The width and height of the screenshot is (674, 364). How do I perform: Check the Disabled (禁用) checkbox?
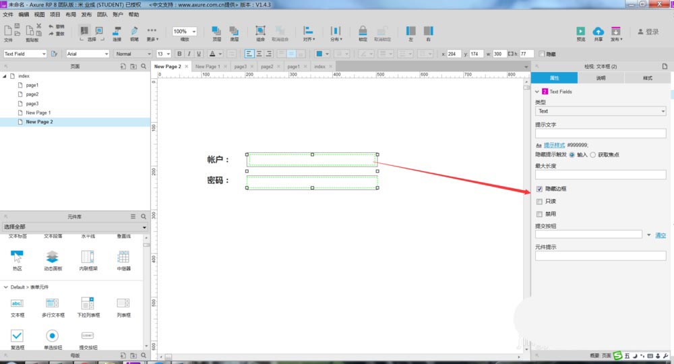[539, 214]
